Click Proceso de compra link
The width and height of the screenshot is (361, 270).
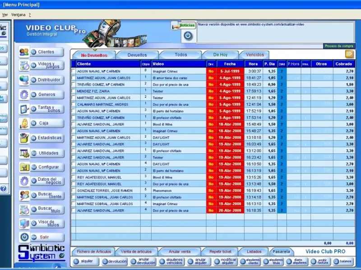pos(339,46)
